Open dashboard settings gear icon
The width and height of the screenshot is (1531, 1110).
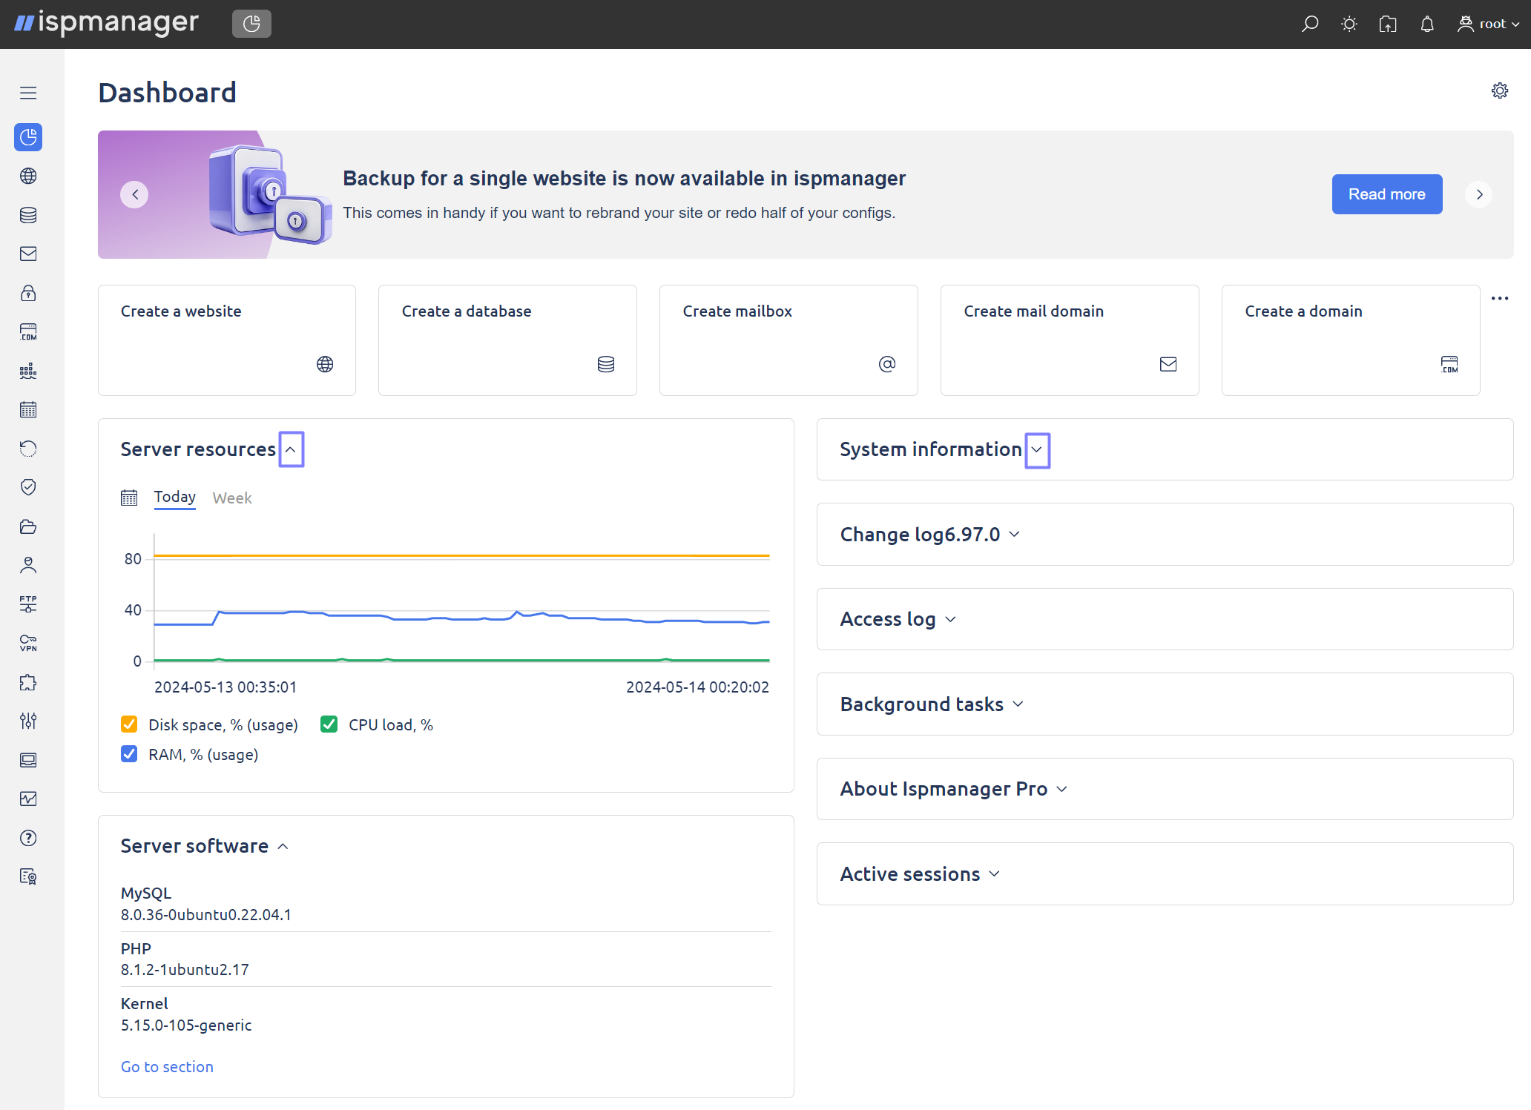click(x=1500, y=90)
